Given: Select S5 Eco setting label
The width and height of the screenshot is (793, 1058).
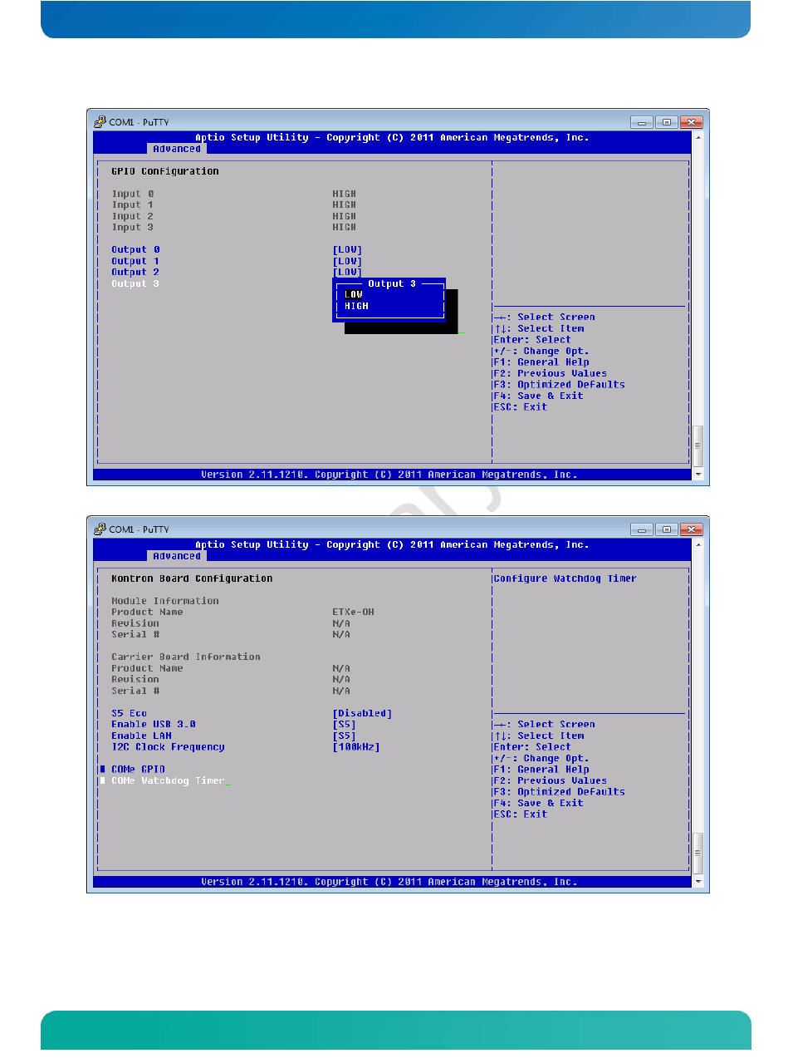Looking at the screenshot, I should pyautogui.click(x=129, y=713).
